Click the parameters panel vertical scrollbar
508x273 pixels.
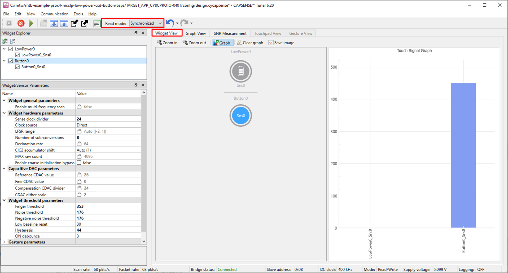pos(144,163)
